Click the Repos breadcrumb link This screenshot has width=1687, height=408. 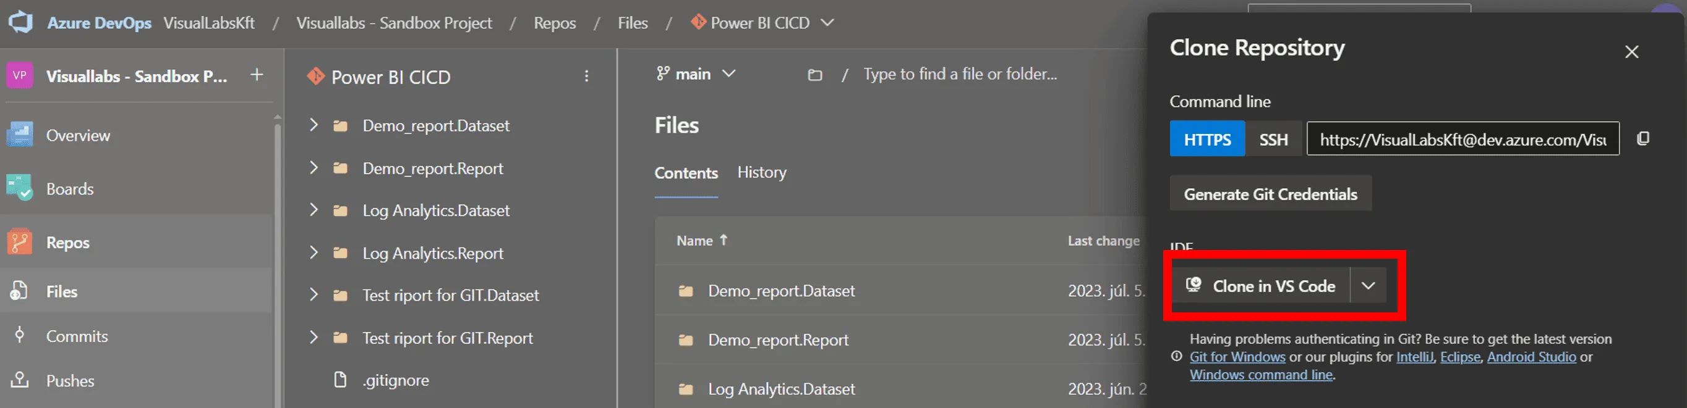pos(555,23)
